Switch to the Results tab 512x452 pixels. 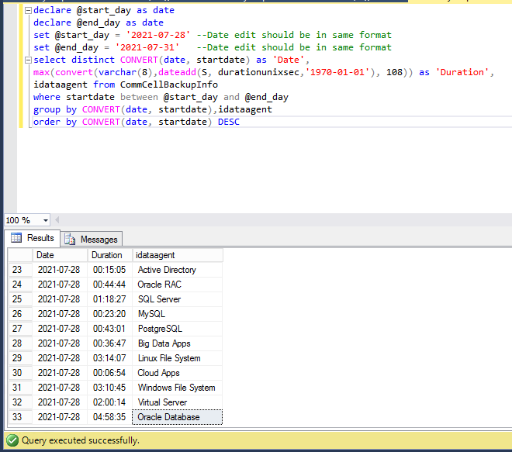pos(32,238)
